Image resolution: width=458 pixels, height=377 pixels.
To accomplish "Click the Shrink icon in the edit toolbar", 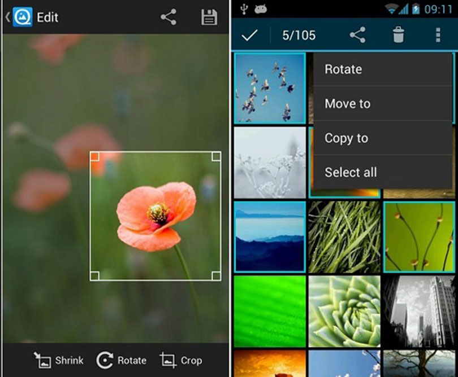I will (42, 360).
